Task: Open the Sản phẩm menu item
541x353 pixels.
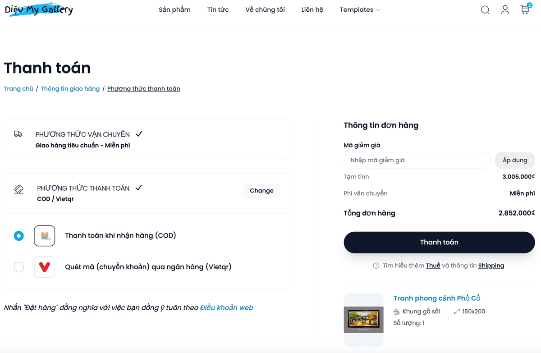Action: coord(174,10)
